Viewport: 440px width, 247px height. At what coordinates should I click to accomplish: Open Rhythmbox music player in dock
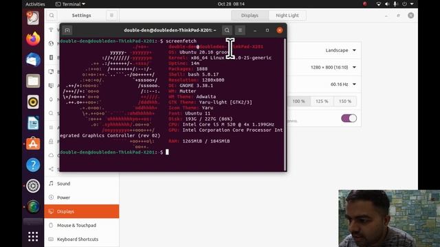point(33,102)
